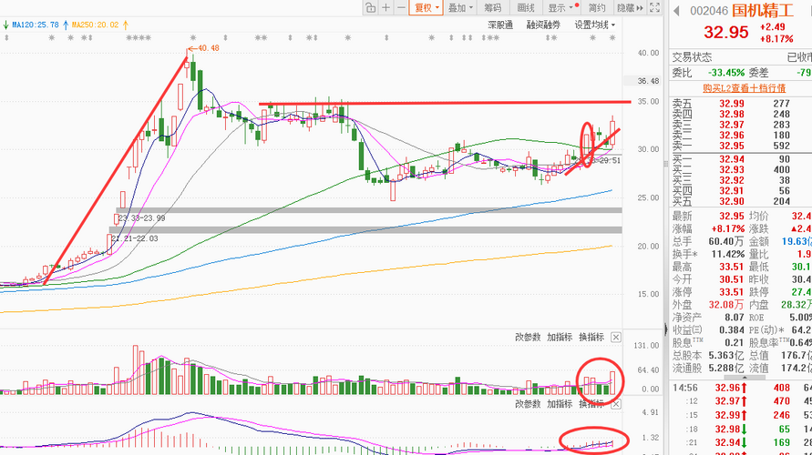Click 改参数 in the MACD panel
The height and width of the screenshot is (455, 812).
pos(528,404)
